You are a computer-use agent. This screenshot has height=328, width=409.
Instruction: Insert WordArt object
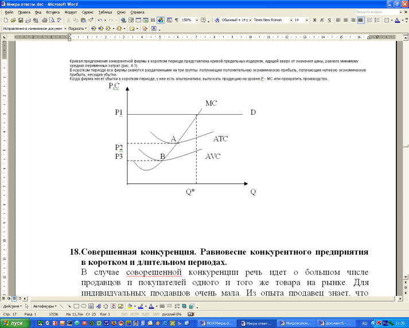[x=98, y=306]
